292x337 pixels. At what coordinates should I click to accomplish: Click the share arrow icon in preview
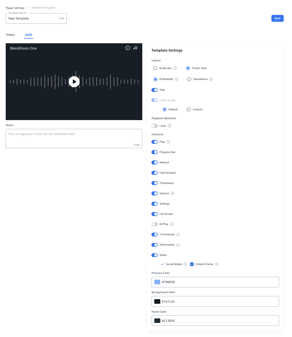135,48
